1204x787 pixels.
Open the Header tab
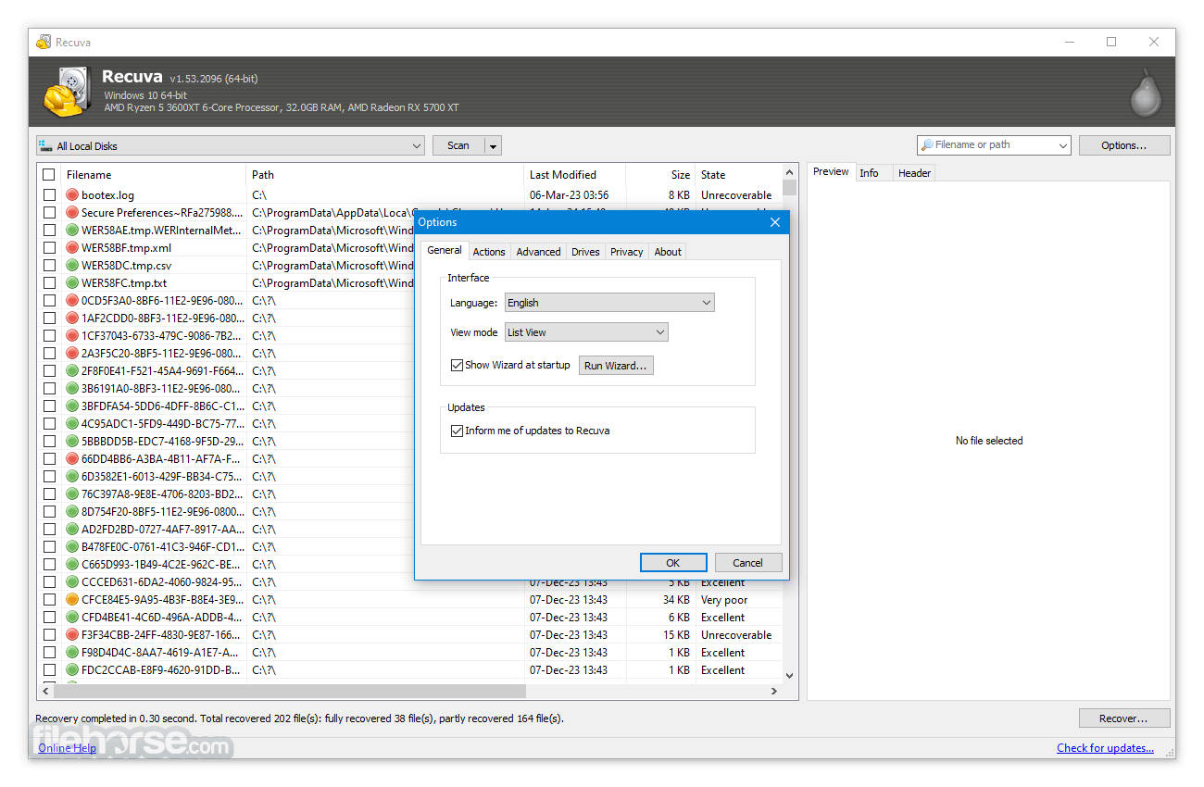click(x=914, y=173)
